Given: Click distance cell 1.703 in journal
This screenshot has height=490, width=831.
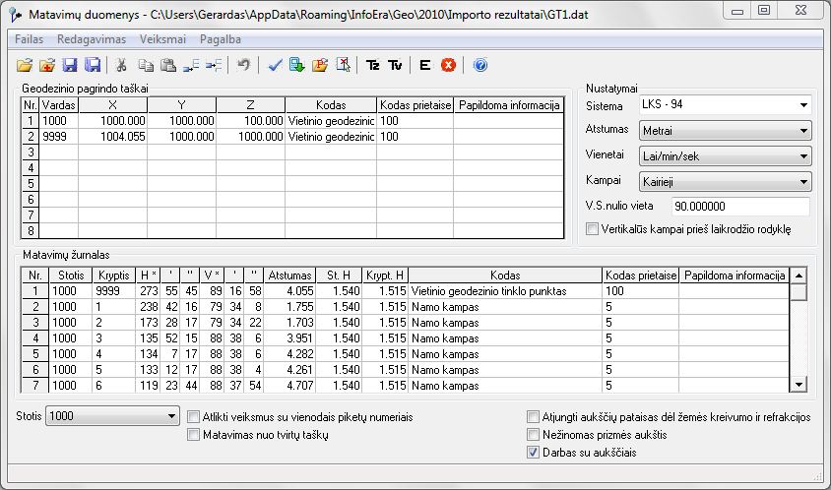Looking at the screenshot, I should [x=289, y=323].
